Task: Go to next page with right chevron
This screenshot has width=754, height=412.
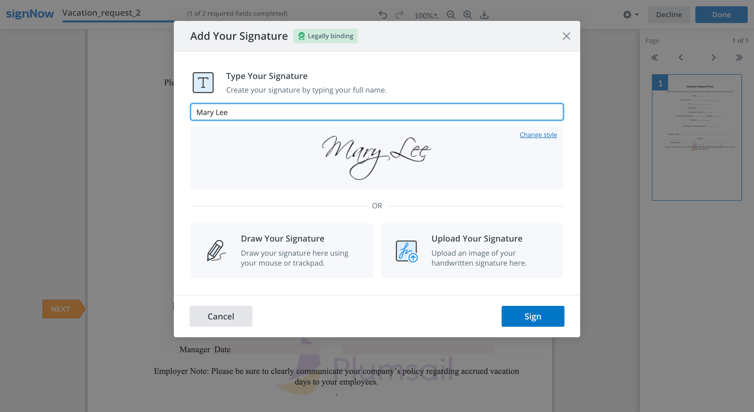Action: coord(713,58)
